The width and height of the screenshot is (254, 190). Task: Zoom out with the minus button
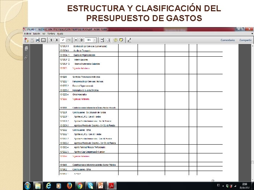pos(76,40)
